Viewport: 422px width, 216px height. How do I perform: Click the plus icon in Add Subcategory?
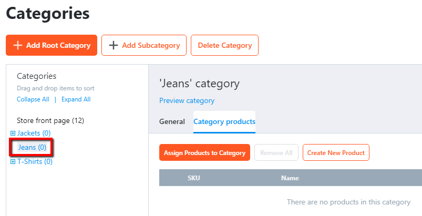pos(114,45)
